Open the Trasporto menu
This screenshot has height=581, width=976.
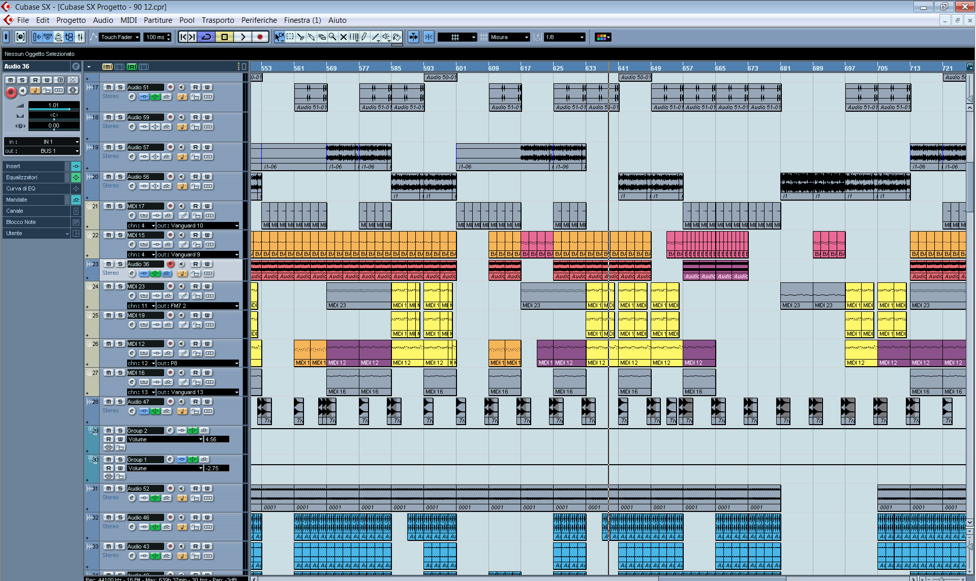point(218,20)
